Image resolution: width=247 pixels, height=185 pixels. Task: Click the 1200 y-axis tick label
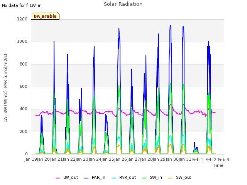22,19
